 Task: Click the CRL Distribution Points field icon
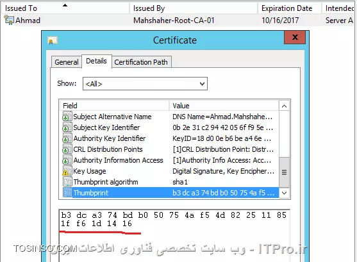coord(67,149)
